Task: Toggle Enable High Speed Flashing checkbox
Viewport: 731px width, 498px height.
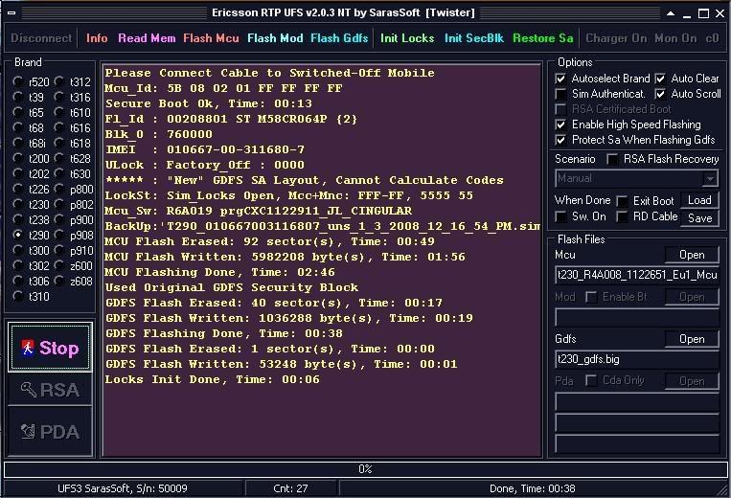Action: coord(560,124)
